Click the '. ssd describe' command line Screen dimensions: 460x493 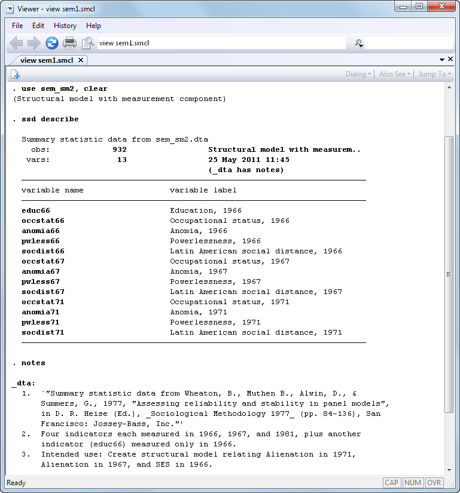(x=46, y=119)
